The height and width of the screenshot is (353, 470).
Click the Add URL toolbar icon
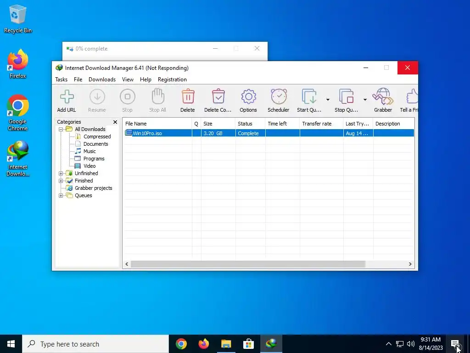(x=67, y=97)
